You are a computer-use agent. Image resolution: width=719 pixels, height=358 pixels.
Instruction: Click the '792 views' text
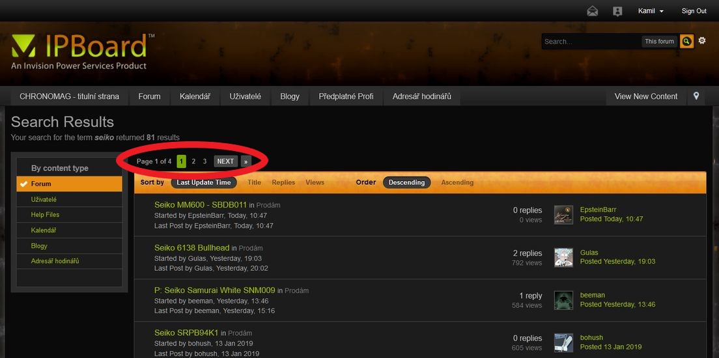527,263
